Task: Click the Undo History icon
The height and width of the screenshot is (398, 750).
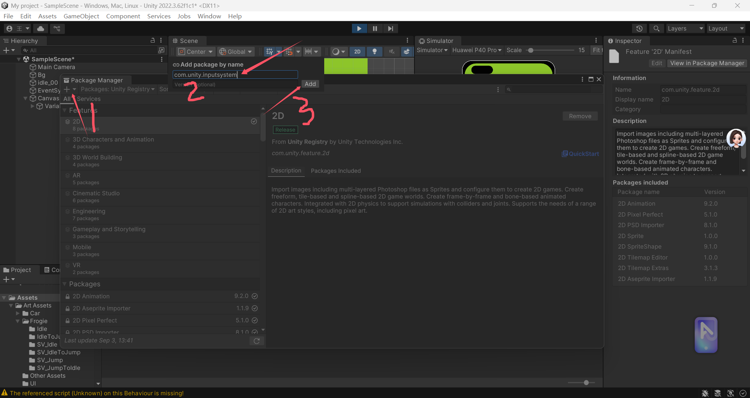Action: tap(639, 28)
